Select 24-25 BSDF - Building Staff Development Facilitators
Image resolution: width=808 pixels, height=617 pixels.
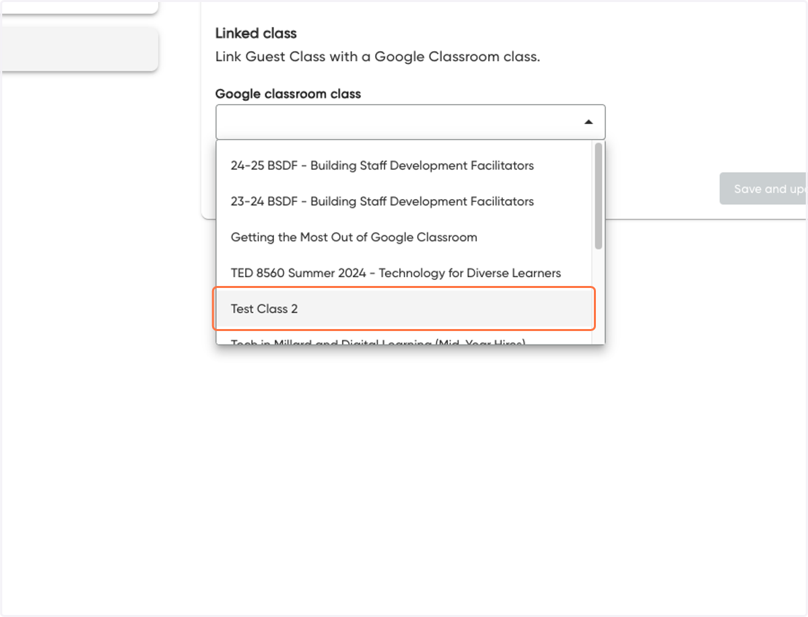point(404,166)
